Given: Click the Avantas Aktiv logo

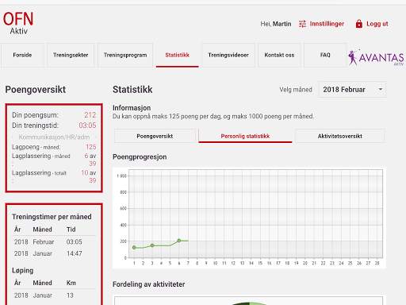Looking at the screenshot, I should click(x=376, y=57).
